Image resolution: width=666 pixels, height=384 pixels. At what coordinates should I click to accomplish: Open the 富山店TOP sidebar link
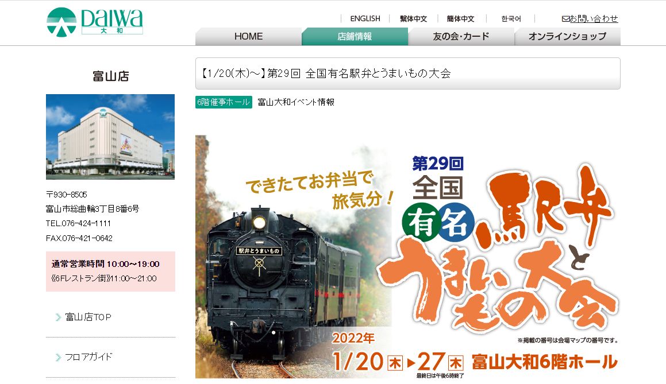pos(88,317)
